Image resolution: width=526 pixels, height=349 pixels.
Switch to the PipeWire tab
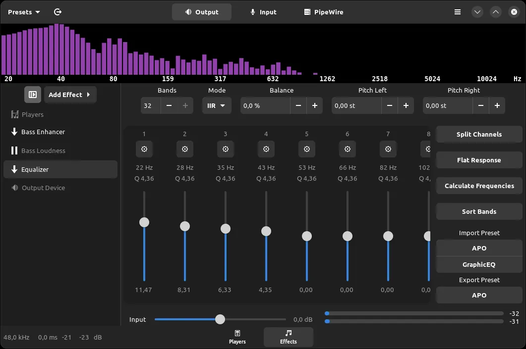click(324, 12)
